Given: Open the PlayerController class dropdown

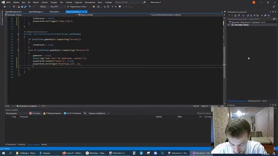Looking at the screenshot, I should [x=114, y=15].
